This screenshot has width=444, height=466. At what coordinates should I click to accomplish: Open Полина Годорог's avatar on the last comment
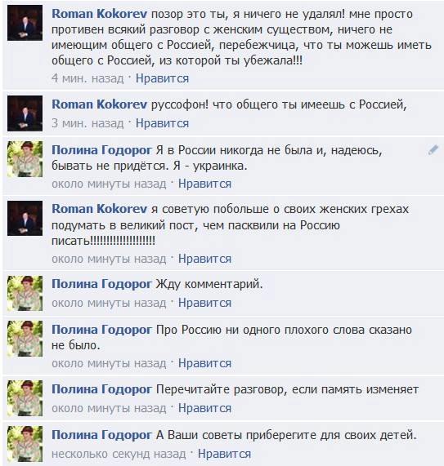[25, 444]
